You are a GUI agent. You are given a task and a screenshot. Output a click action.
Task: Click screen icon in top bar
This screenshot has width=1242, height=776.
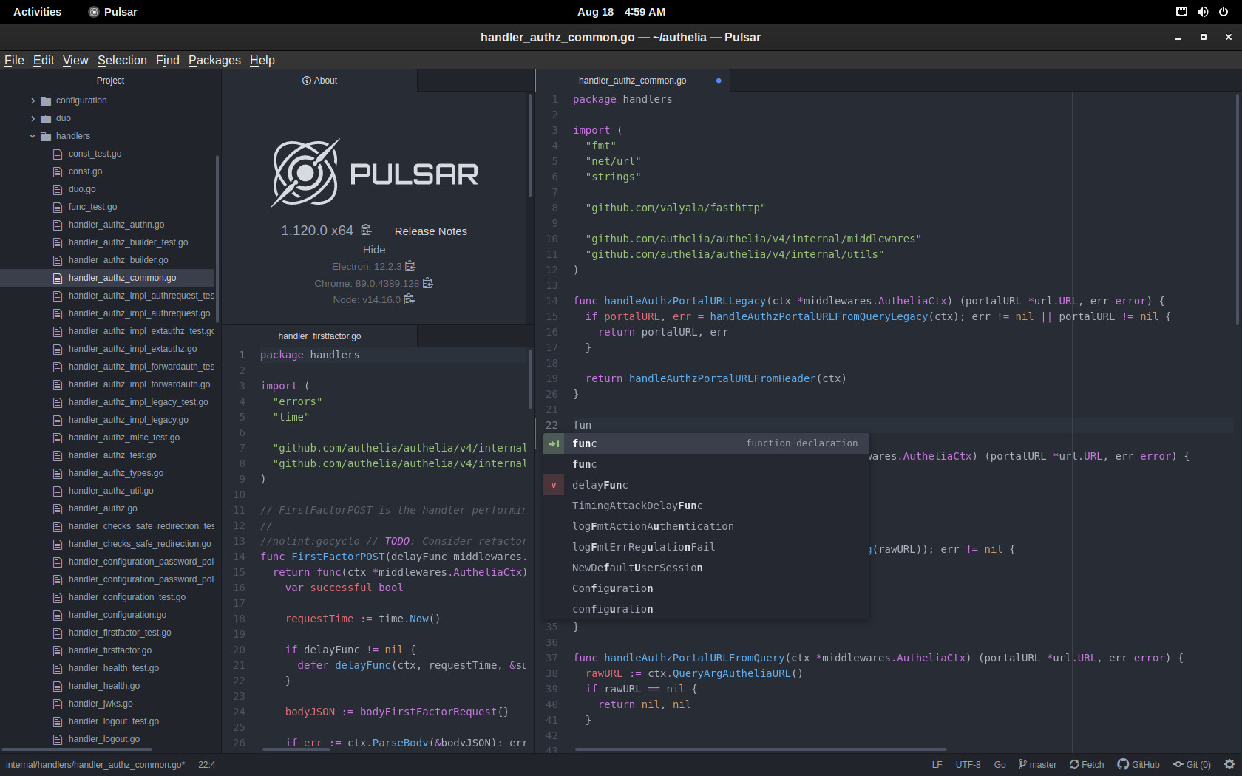1181,12
